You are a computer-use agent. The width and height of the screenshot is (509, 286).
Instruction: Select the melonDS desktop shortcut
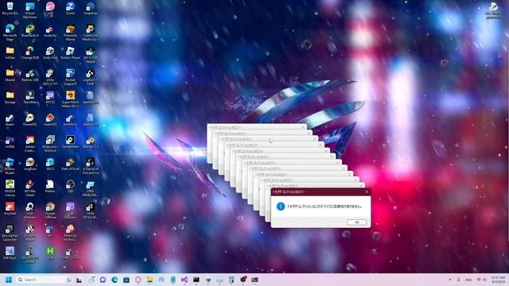pos(50,120)
